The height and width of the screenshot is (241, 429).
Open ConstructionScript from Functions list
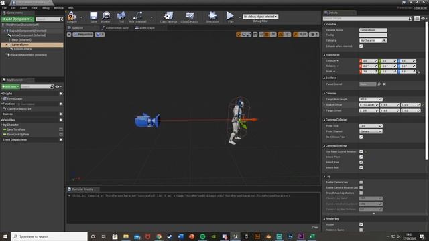19,109
